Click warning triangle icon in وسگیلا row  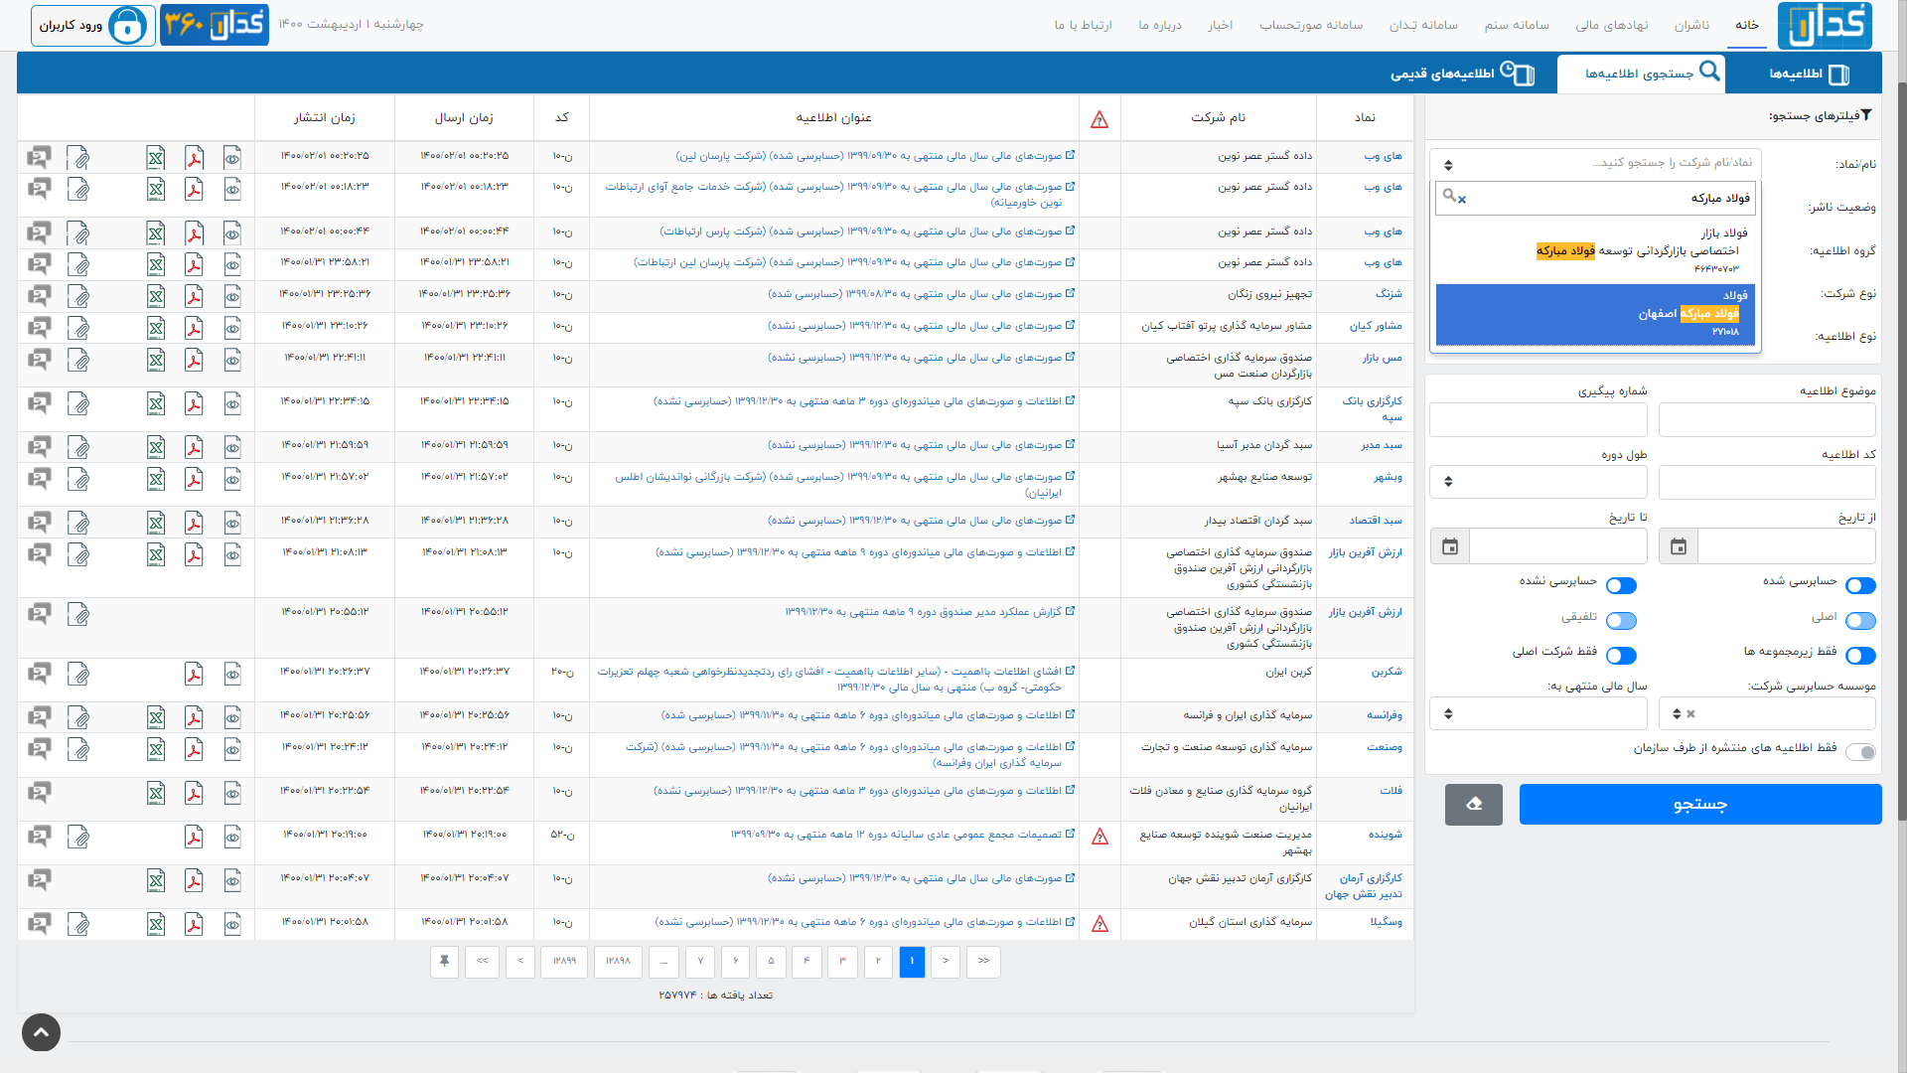pos(1100,925)
